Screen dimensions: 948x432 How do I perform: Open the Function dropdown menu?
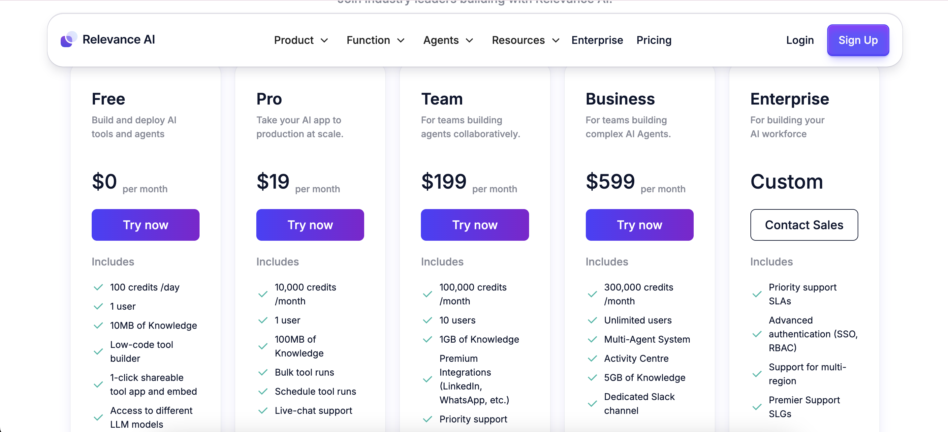[375, 40]
